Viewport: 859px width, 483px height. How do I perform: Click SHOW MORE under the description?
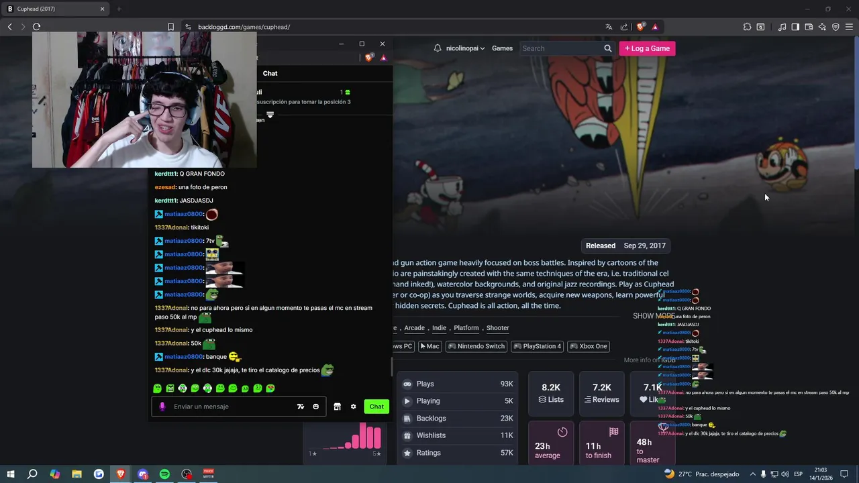654,316
